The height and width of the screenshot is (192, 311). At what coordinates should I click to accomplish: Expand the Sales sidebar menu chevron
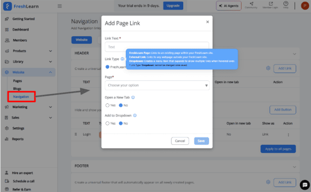tap(51, 118)
